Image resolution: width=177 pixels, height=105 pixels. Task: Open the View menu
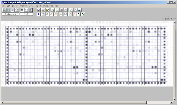click(31, 6)
